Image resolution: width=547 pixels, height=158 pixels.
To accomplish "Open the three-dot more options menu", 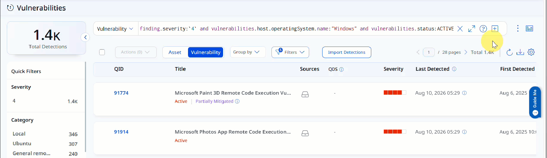I will point(518,28).
